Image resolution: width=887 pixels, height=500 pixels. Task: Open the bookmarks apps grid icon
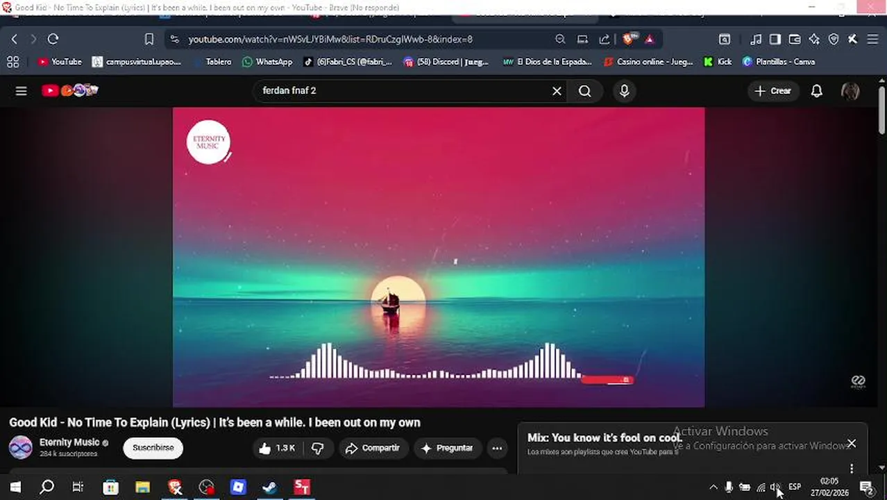[12, 62]
